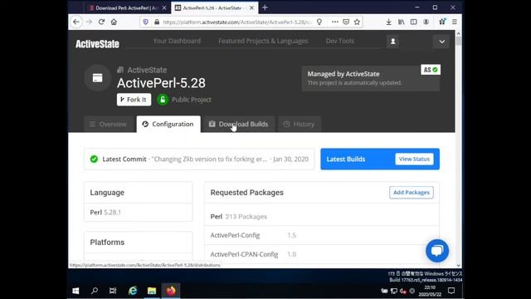Click the system tray network icon
The image size is (531, 299).
(x=394, y=291)
